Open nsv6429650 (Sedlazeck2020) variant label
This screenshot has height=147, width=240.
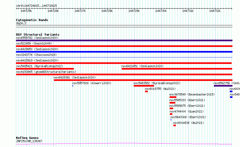tap(37, 49)
